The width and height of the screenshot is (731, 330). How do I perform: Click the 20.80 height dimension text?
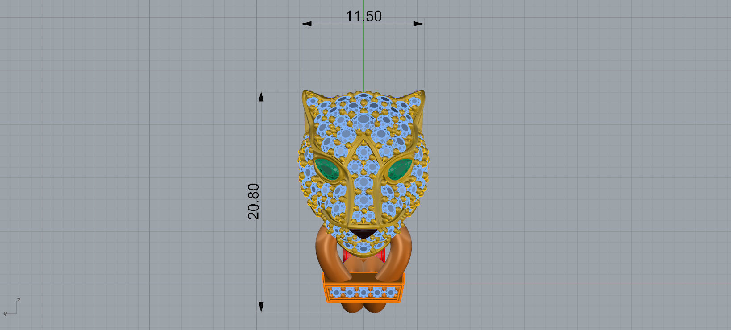click(x=253, y=201)
